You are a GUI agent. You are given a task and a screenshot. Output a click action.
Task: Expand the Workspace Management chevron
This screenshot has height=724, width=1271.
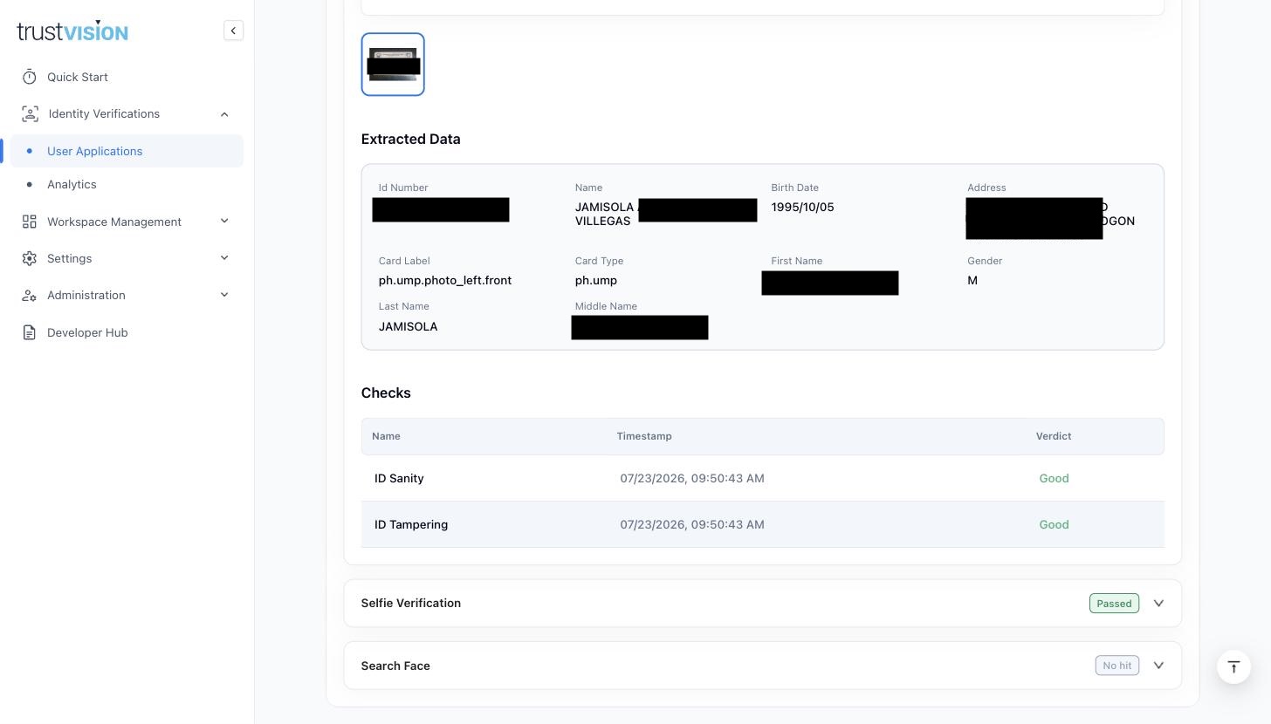[224, 222]
